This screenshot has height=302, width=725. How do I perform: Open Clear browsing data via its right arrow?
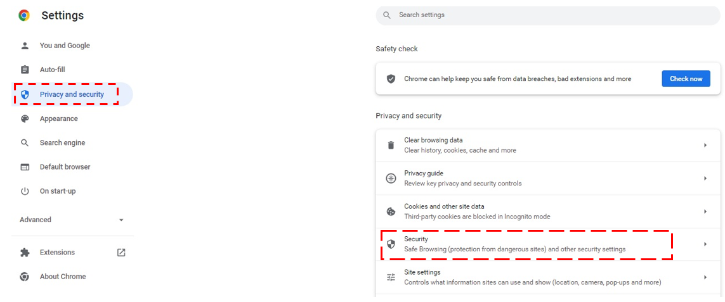(x=705, y=145)
